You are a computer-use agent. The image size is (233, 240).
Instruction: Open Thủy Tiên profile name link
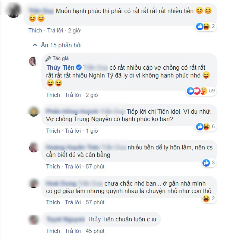coord(60,67)
